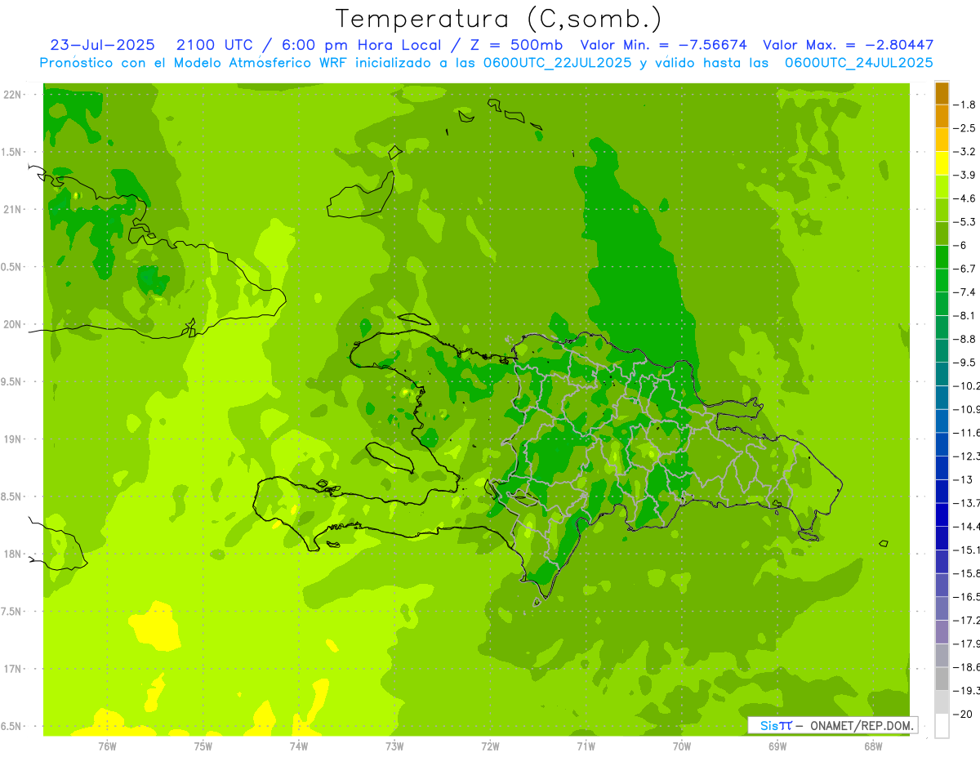Click the '-5.3' colorbar value
Image resolution: width=980 pixels, height=757 pixels.
966,222
